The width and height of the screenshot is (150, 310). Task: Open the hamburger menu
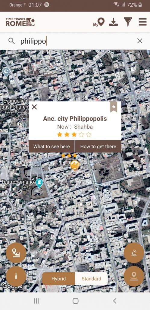[142, 22]
